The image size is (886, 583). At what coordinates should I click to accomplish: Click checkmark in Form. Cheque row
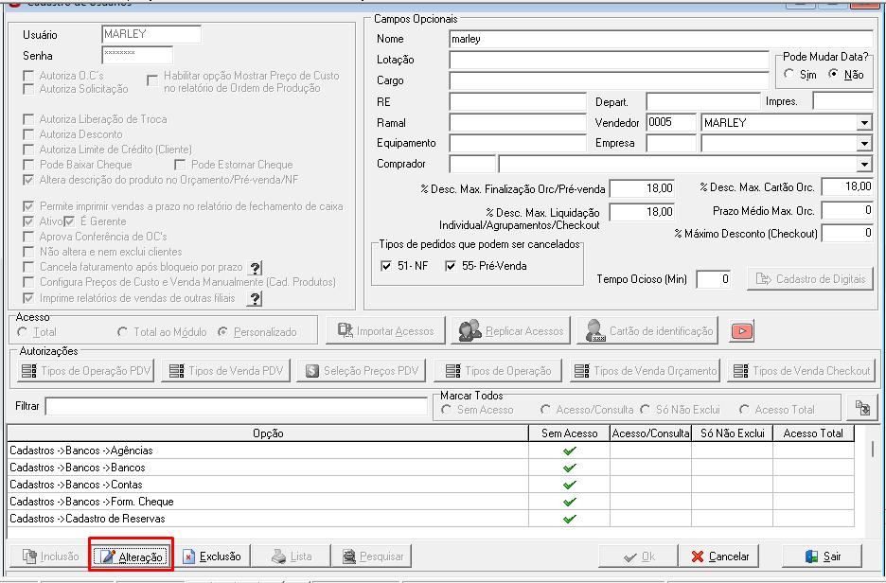[570, 502]
